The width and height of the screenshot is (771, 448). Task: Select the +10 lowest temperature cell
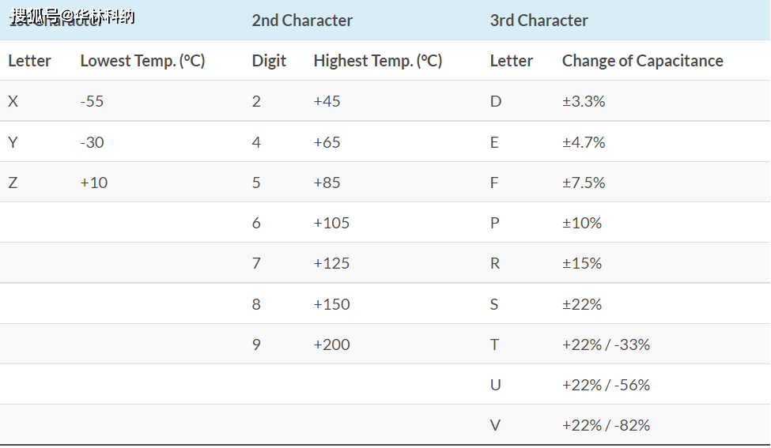[93, 183]
